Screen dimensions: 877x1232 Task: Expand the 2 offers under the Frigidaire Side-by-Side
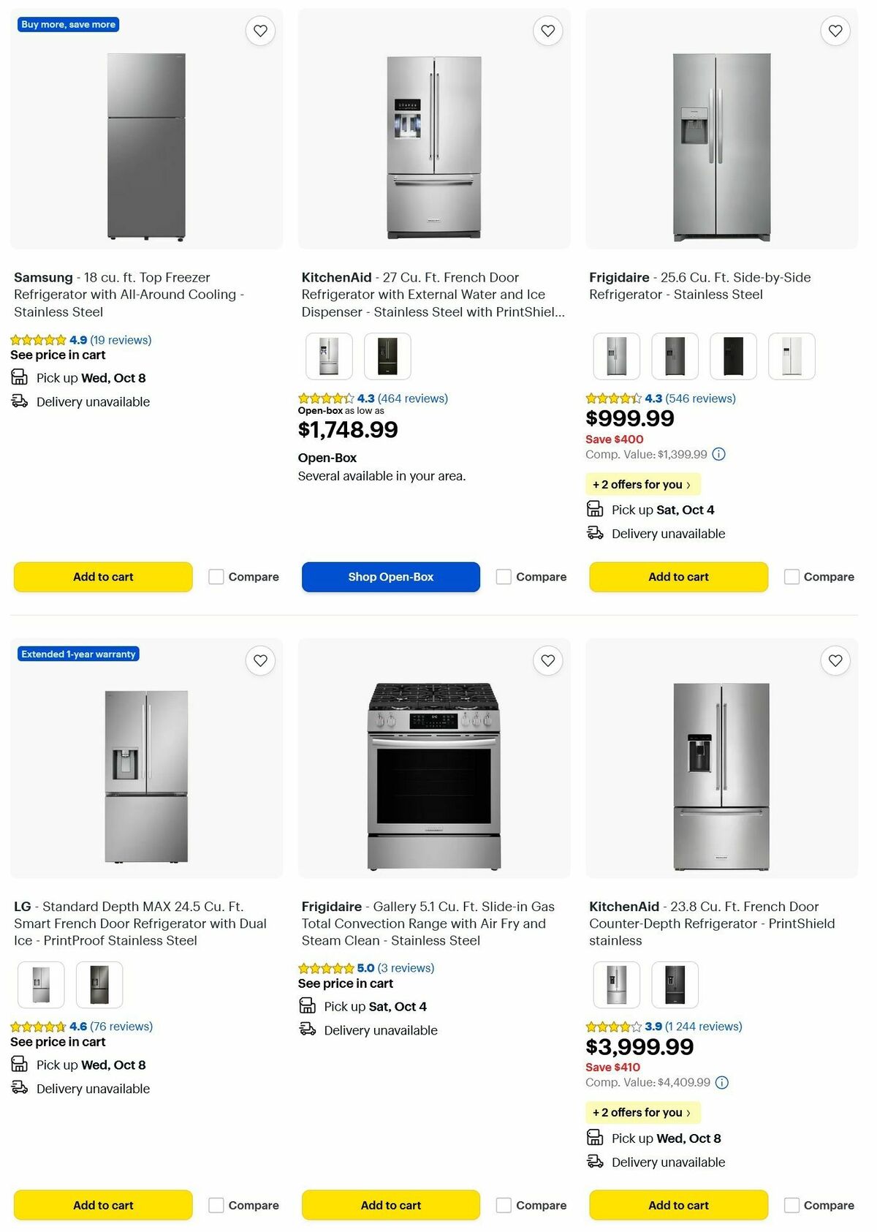pos(642,484)
